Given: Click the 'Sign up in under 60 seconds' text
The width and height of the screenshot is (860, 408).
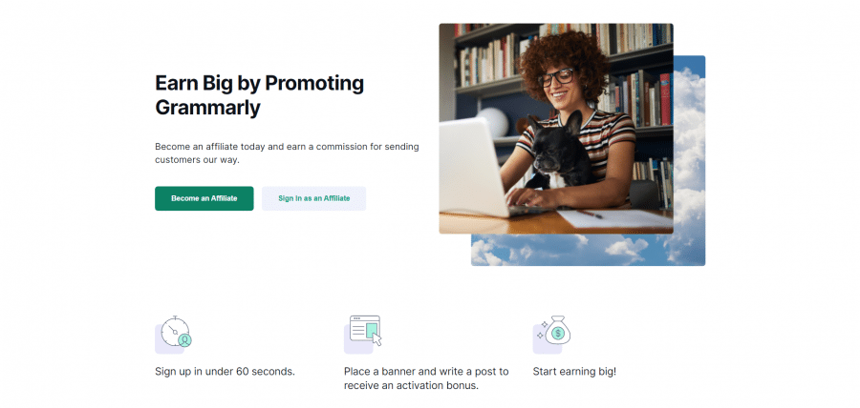Looking at the screenshot, I should pos(225,372).
